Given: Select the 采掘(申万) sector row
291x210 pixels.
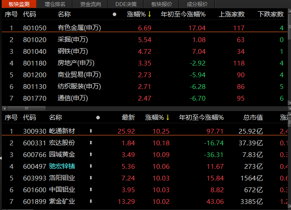Looking at the screenshot, I should click(145, 39).
